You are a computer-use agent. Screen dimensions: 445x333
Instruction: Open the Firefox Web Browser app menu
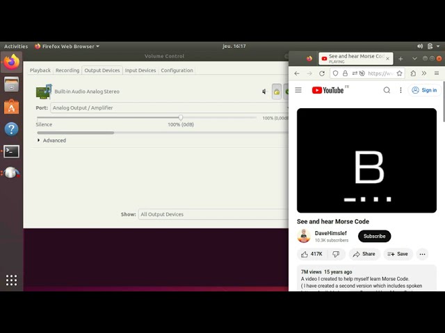(67, 46)
